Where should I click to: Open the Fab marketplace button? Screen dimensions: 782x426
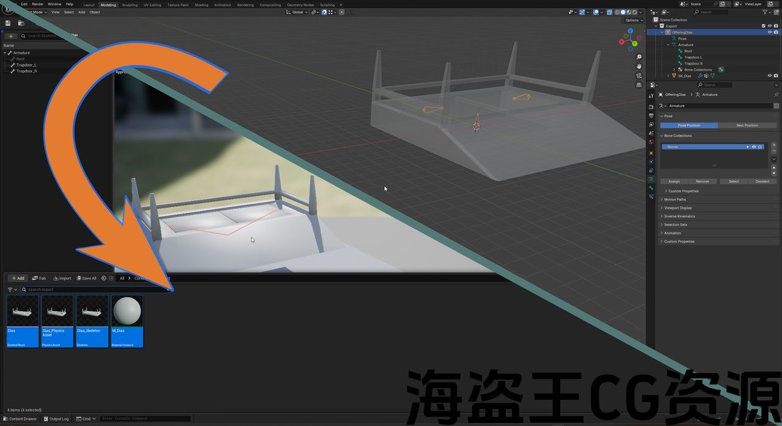[x=39, y=278]
